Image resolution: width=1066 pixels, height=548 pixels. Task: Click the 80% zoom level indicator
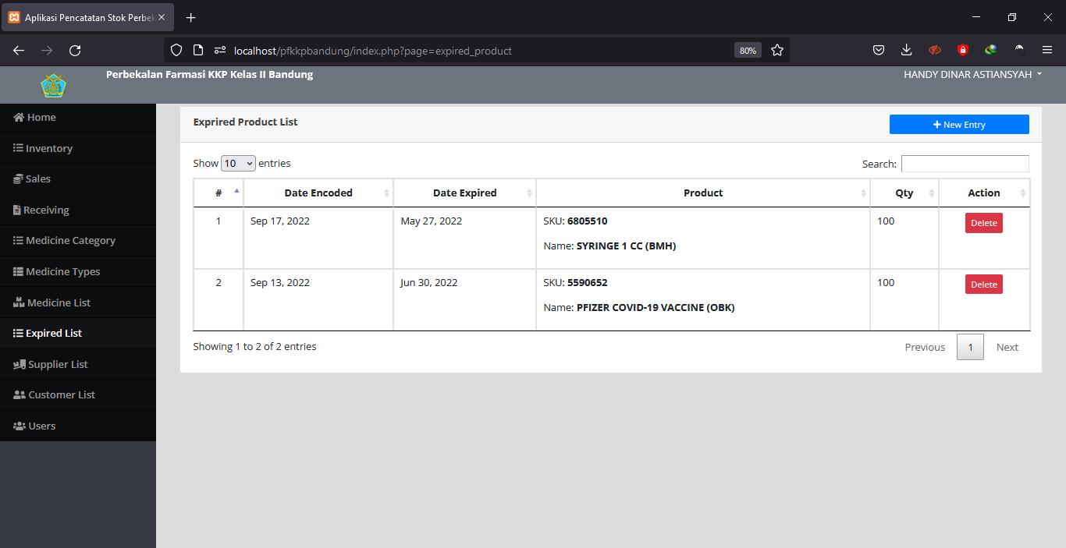click(x=748, y=51)
